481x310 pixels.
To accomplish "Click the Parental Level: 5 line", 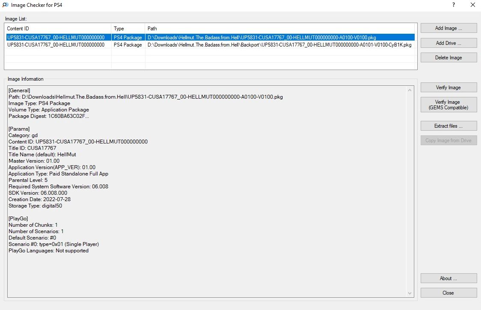I will (28, 180).
